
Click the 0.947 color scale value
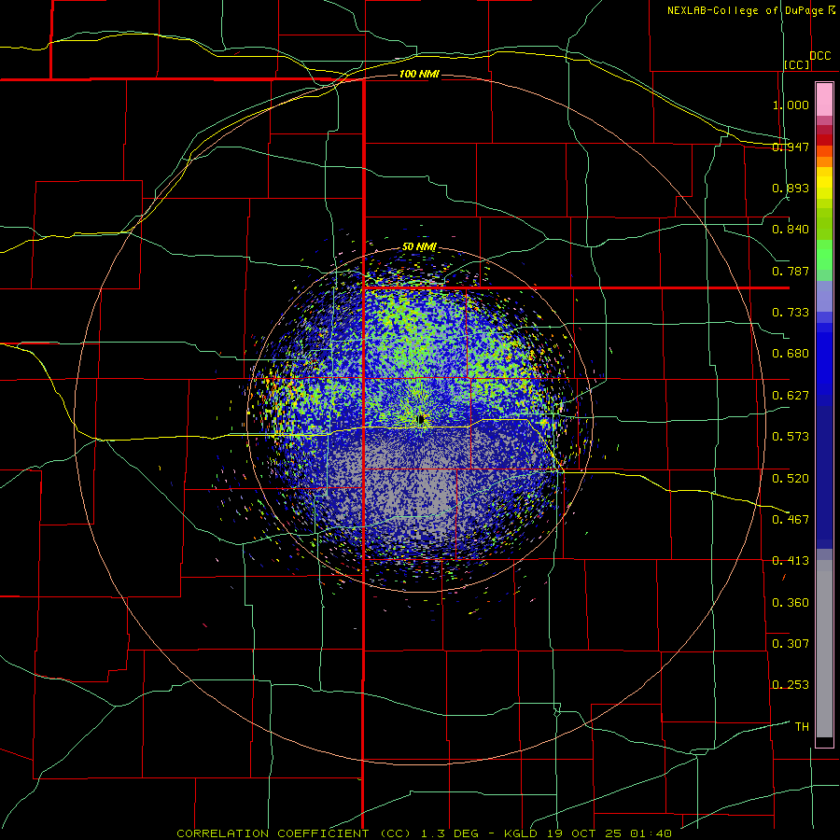[791, 147]
